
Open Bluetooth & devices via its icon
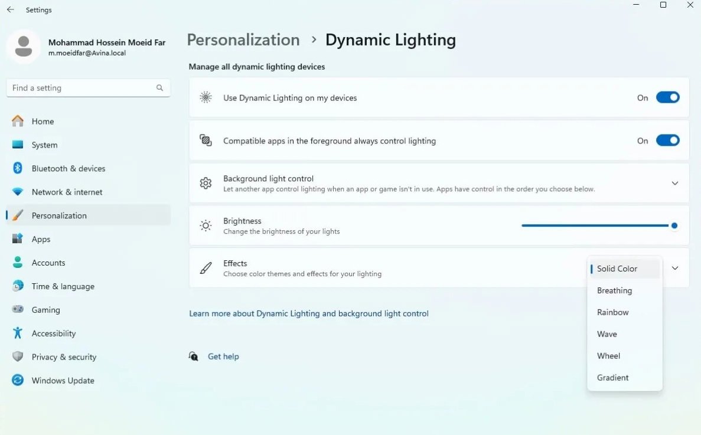18,168
